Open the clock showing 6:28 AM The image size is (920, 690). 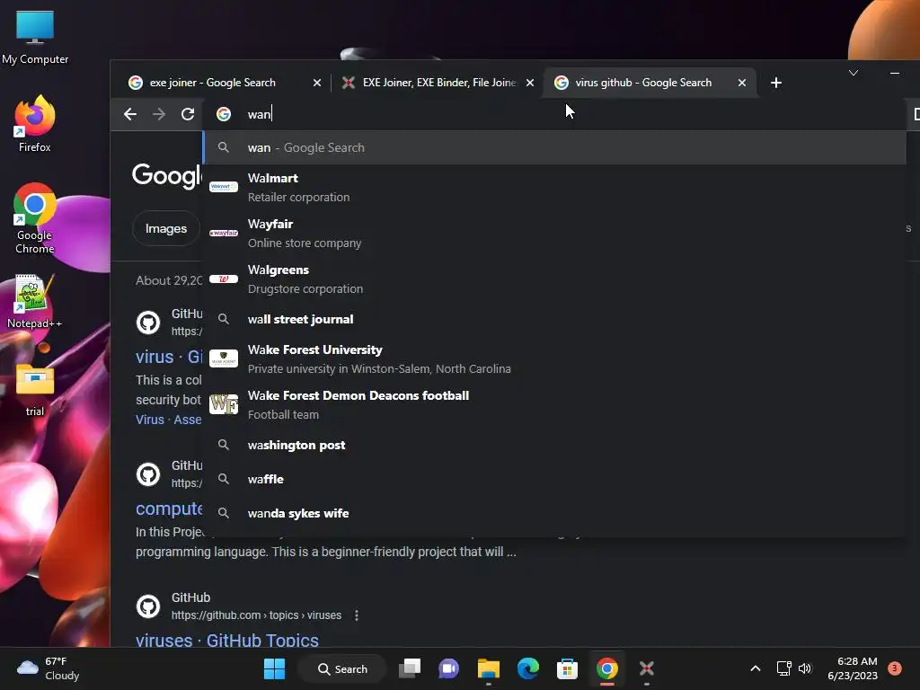pyautogui.click(x=853, y=668)
